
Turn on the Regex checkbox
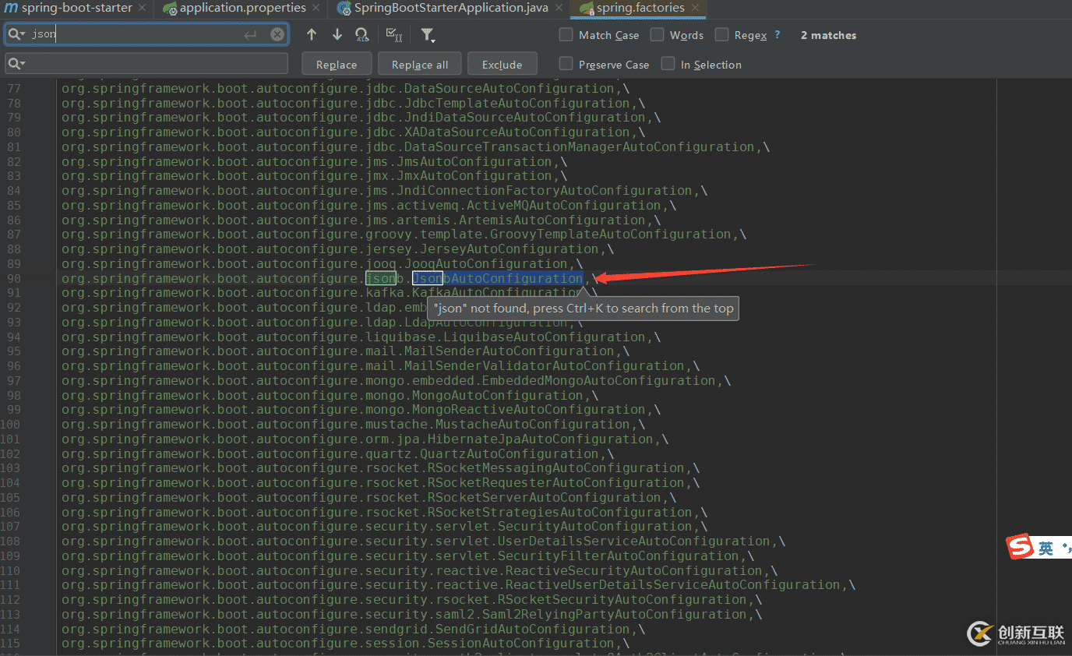721,35
